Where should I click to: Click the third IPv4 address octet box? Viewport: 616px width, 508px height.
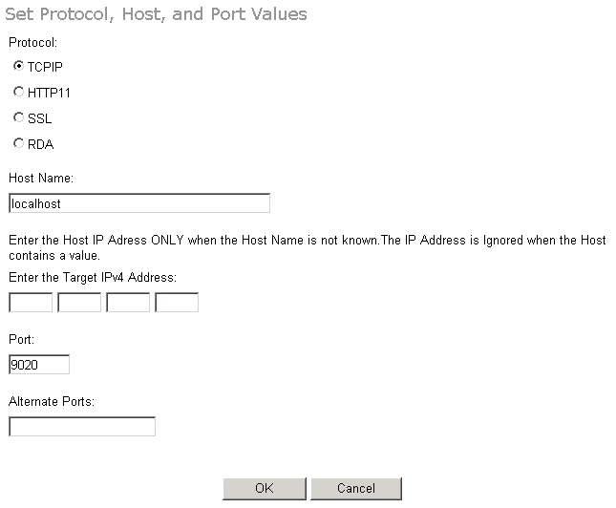(x=128, y=303)
